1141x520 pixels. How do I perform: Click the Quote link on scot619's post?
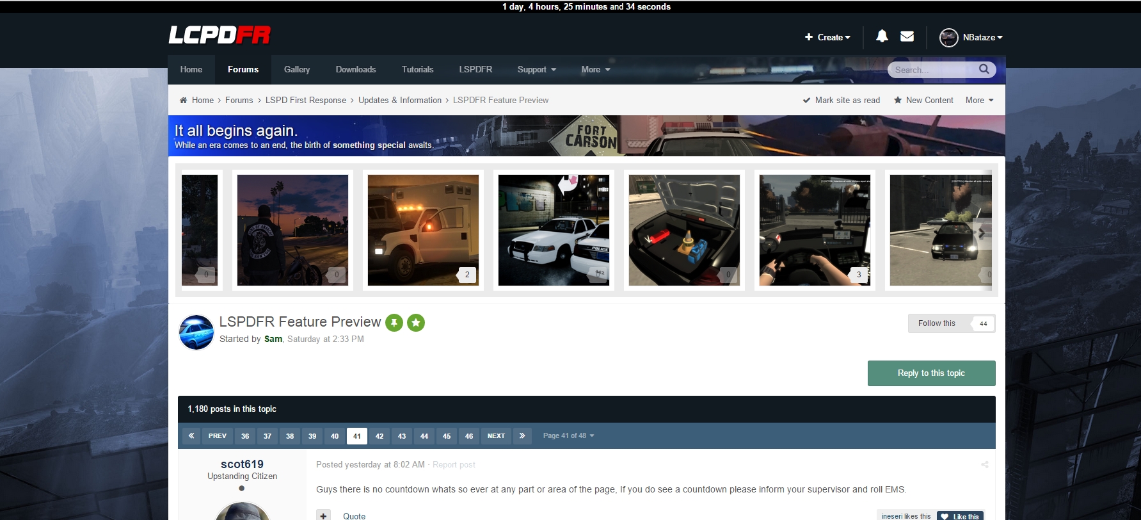click(354, 516)
